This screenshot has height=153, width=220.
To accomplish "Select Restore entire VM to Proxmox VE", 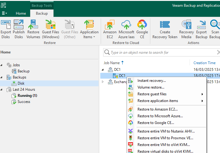I will pos(165,138).
